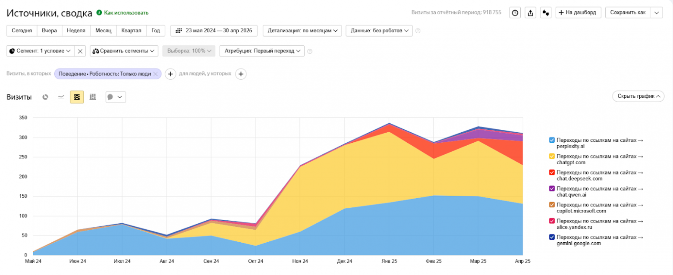The height and width of the screenshot is (275, 673).
Task: Open the Атрибуция: Первый переход dropdown
Action: tap(262, 51)
